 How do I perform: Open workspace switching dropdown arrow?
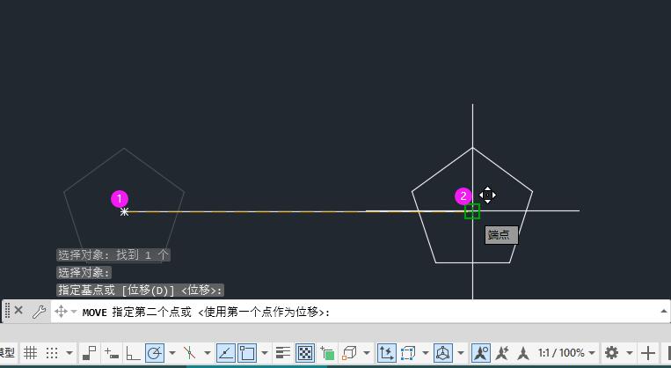pos(630,353)
